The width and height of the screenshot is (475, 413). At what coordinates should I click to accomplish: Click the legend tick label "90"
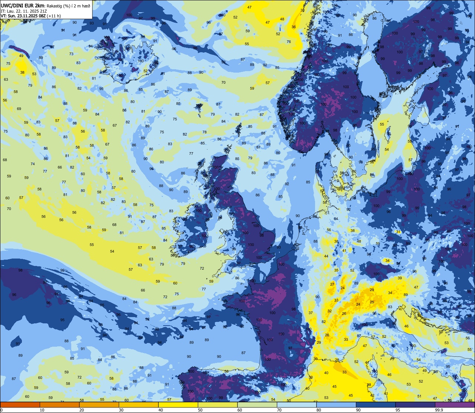click(358, 410)
